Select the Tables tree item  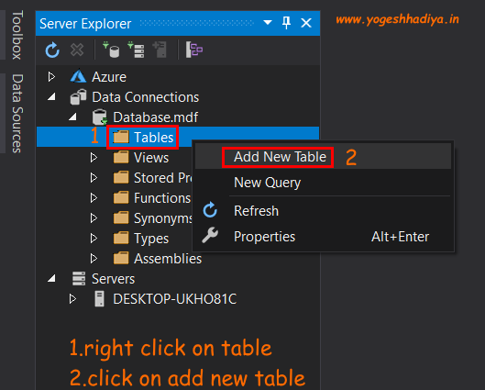tap(178, 137)
